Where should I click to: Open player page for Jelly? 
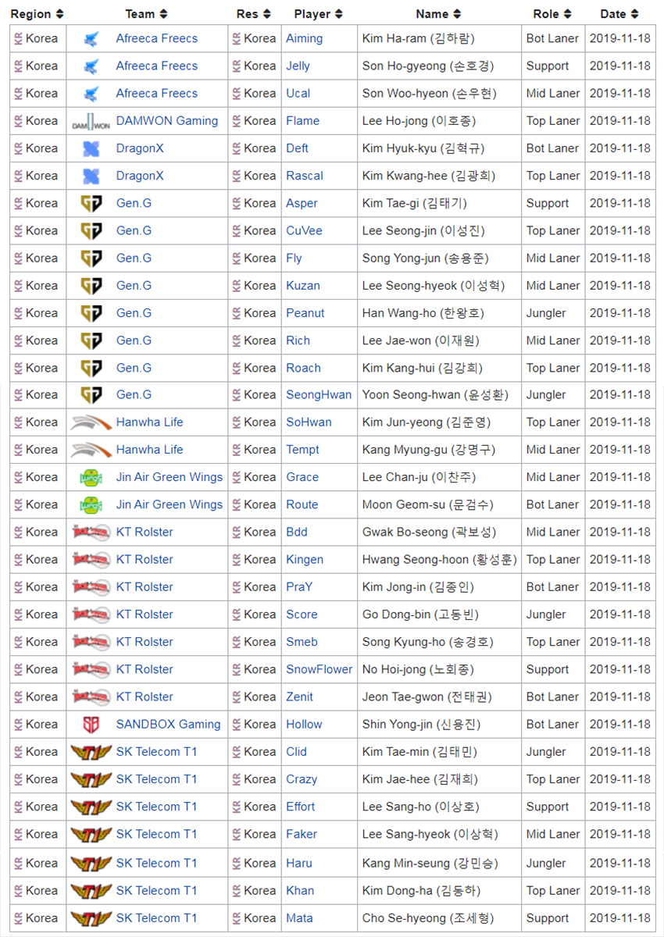pos(298,66)
